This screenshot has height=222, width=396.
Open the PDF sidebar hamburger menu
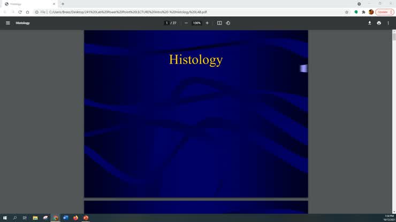pos(7,23)
